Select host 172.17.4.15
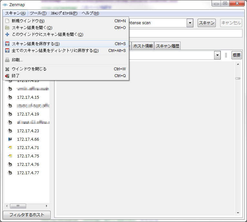 pos(28,97)
